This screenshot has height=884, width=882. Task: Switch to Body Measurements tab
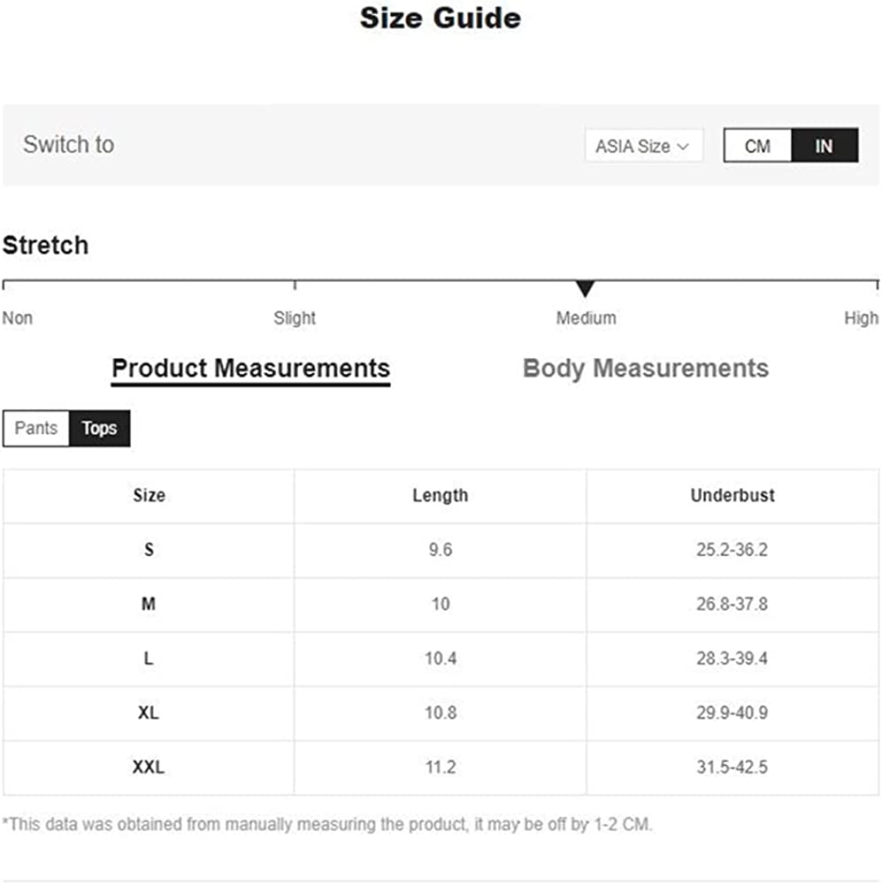pos(646,368)
